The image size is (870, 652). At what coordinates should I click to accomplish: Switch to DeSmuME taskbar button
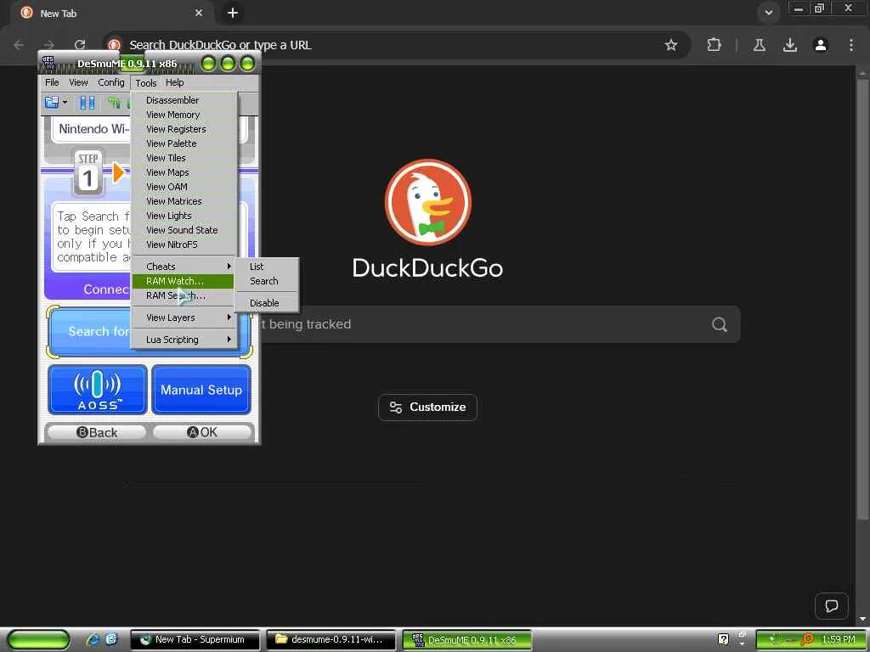(x=467, y=640)
